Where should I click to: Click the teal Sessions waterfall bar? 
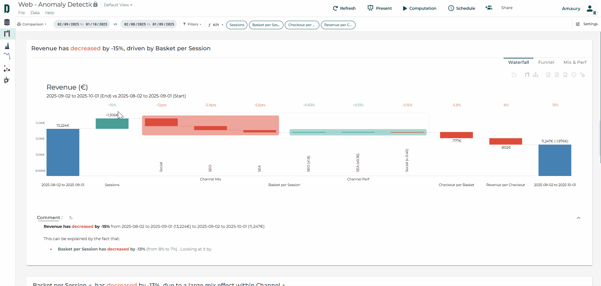112,124
